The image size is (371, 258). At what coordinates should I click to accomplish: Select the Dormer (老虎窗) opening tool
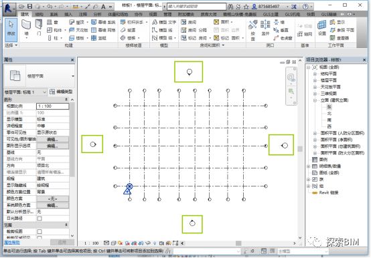[283, 38]
